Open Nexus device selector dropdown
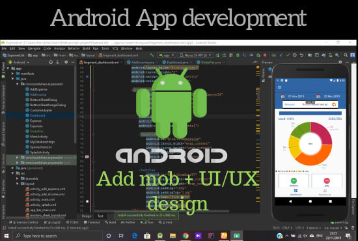Screen dimensions: 358x241 196,55
